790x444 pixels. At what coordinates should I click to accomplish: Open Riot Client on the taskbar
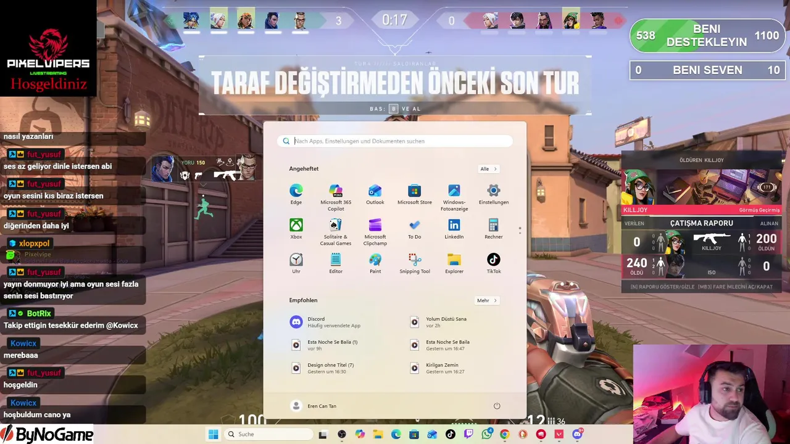click(x=541, y=434)
